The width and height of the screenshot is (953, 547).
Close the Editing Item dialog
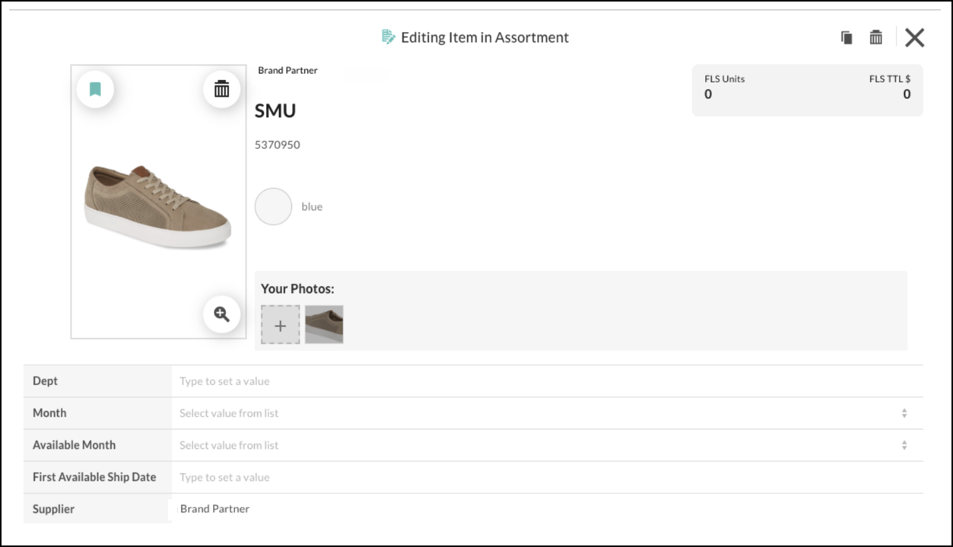click(914, 37)
